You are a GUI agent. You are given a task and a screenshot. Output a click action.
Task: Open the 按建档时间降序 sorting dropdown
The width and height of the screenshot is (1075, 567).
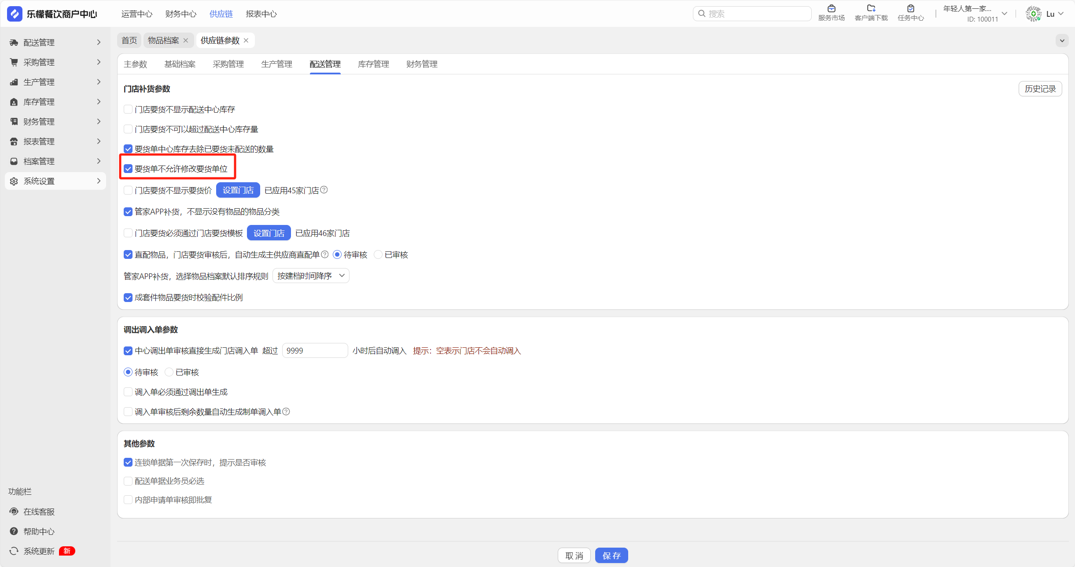(311, 276)
